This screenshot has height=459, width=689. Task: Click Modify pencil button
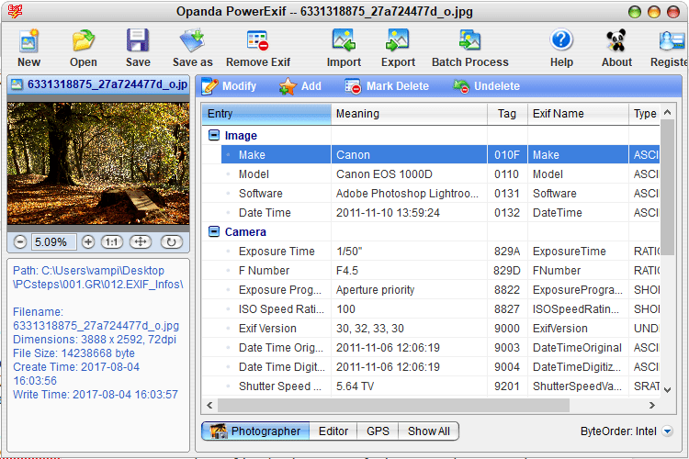pos(229,86)
